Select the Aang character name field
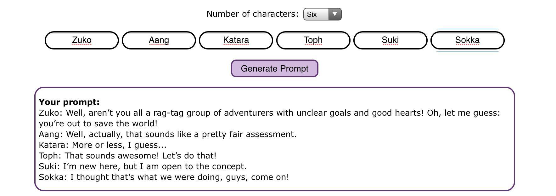Screen dimensions: 556x196 pos(159,40)
